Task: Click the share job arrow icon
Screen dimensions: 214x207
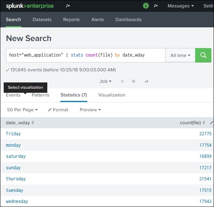Action: tap(146, 81)
